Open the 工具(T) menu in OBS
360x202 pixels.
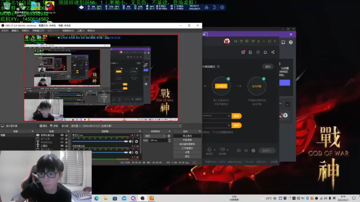[81, 31]
